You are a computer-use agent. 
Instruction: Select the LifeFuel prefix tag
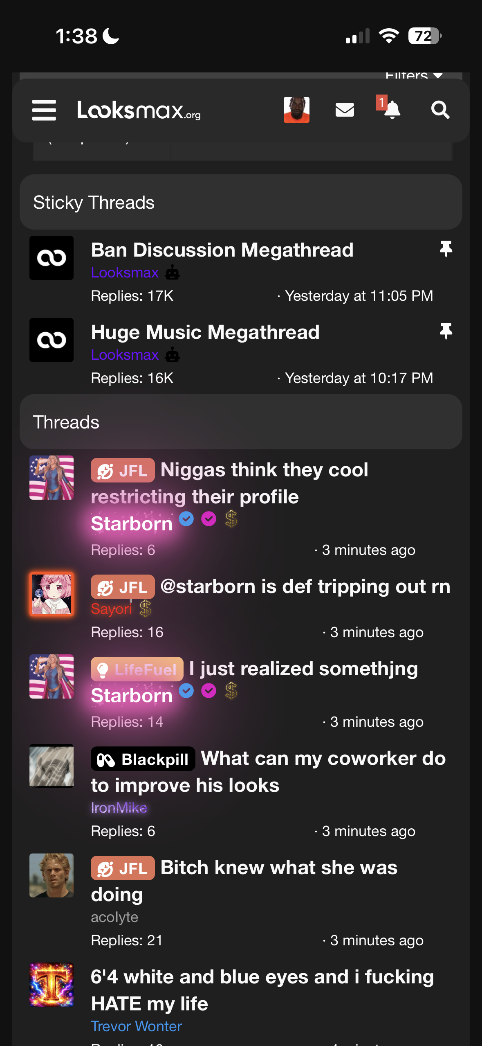137,670
